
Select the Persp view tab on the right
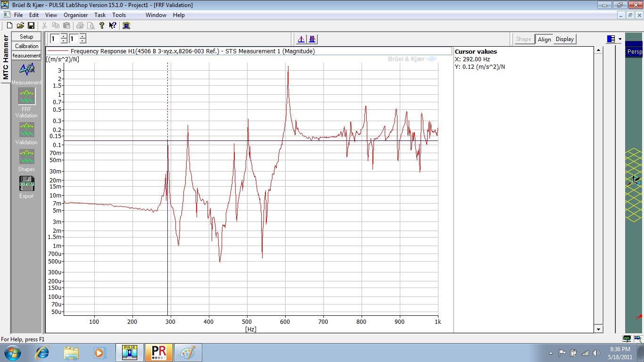[634, 52]
